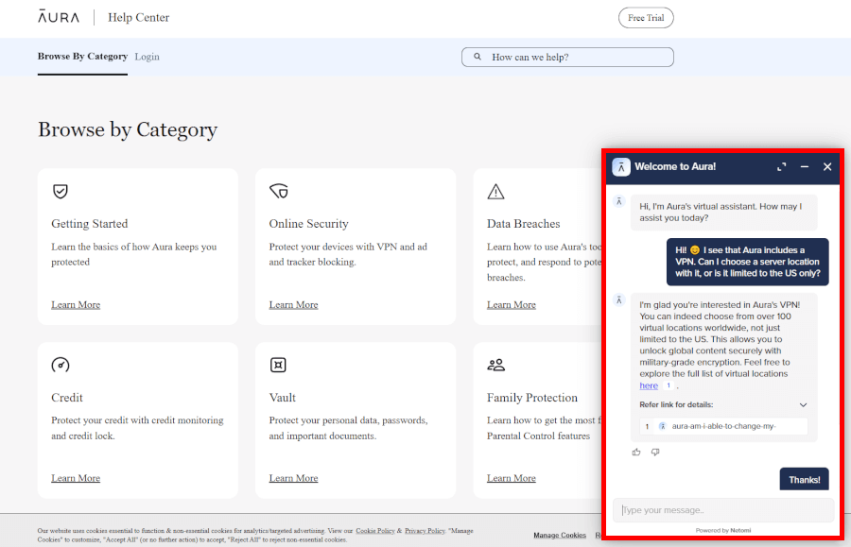Click the Help Center title link
The height and width of the screenshot is (547, 851).
[x=138, y=17]
